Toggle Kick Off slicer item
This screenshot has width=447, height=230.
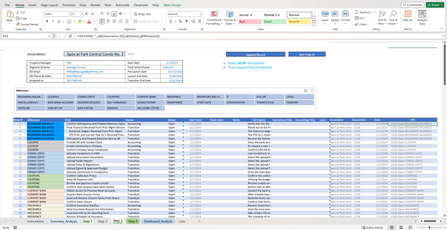pos(269,97)
